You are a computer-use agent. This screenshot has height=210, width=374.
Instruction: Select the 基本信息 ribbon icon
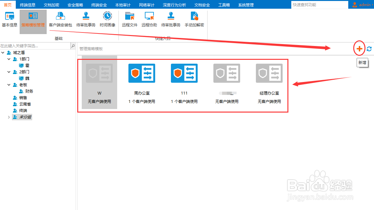point(9,21)
